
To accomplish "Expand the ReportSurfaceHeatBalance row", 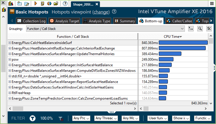I will point(10,81).
